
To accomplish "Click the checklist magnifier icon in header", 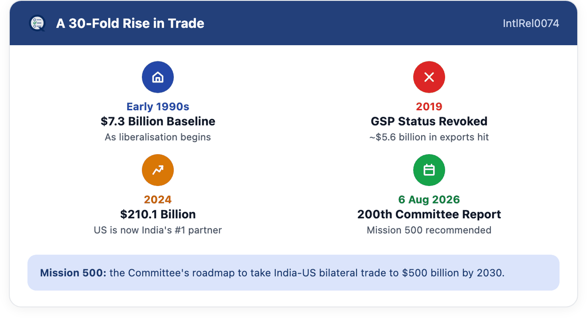I will pos(37,23).
